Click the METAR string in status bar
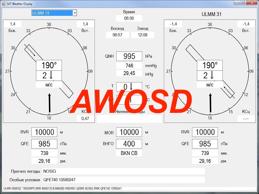The image size is (259, 194). coord(62,188)
